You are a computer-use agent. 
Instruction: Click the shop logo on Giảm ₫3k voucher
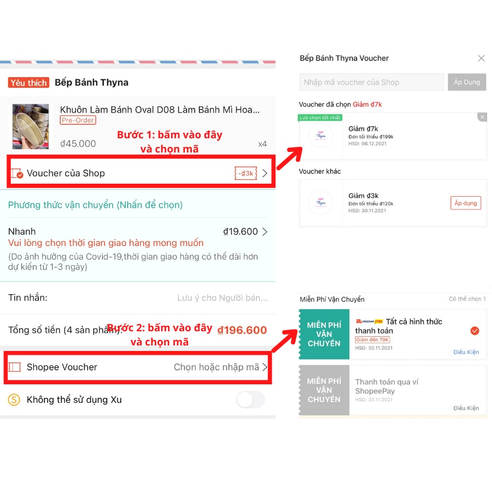321,203
